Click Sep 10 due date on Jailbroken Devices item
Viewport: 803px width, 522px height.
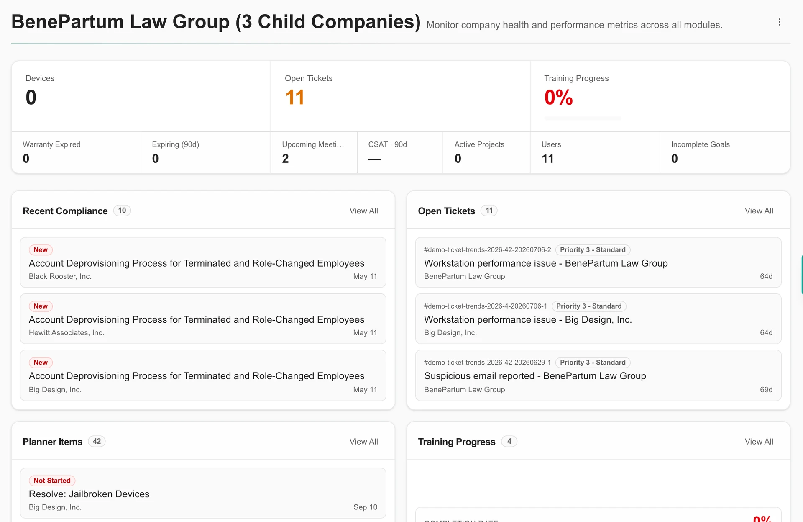365,507
